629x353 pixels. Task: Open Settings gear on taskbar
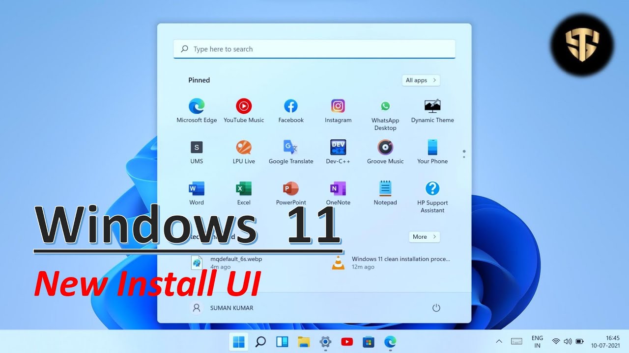[325, 342]
